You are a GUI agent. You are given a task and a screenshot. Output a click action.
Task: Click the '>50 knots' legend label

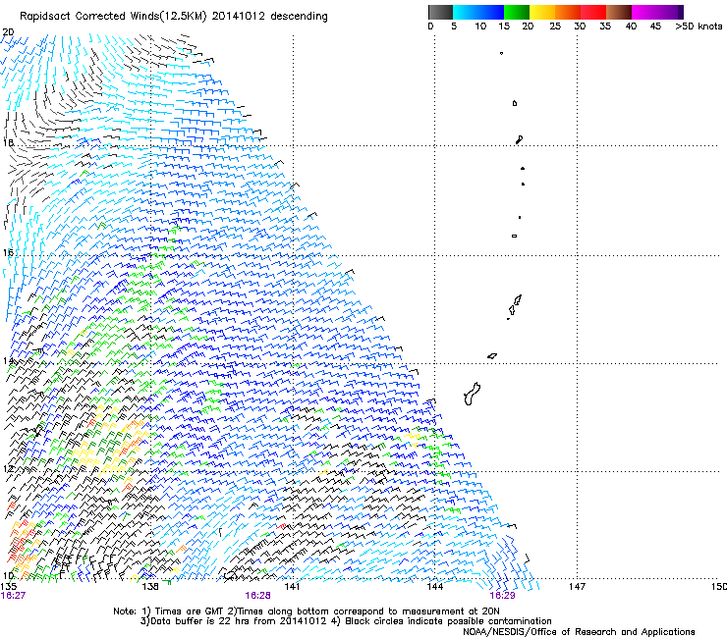699,27
